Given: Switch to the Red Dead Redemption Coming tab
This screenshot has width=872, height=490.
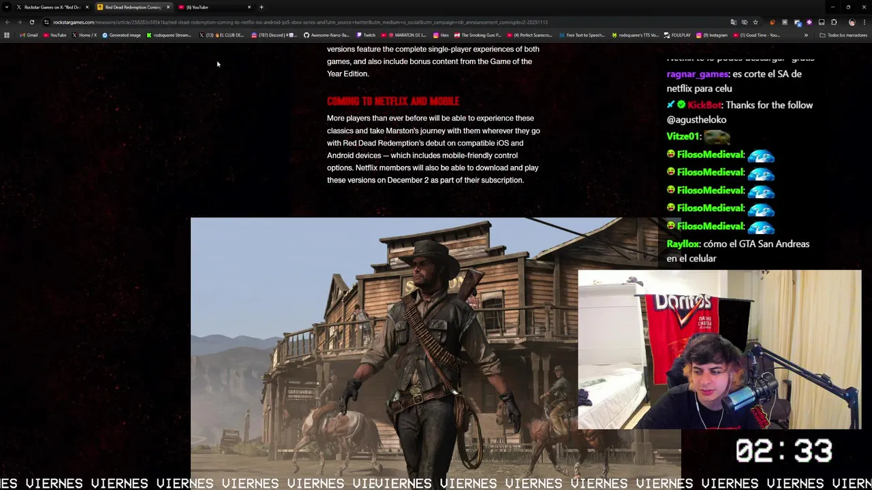Looking at the screenshot, I should (x=133, y=7).
